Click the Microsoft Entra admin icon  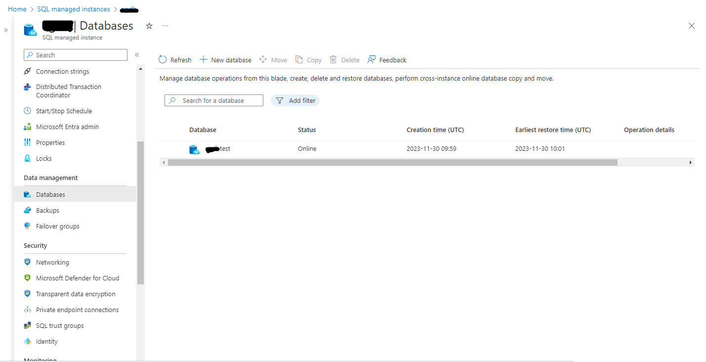point(28,127)
